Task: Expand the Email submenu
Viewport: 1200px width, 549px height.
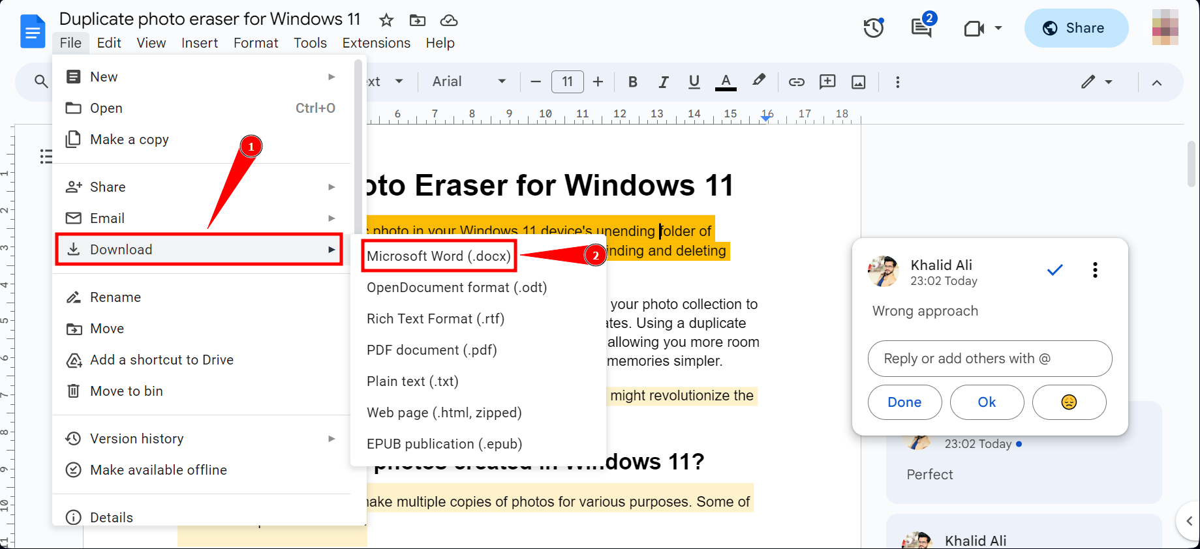Action: 331,218
